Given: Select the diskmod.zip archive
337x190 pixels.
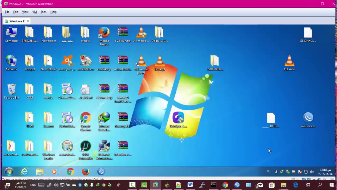Looking at the screenshot, I should pos(104,91).
